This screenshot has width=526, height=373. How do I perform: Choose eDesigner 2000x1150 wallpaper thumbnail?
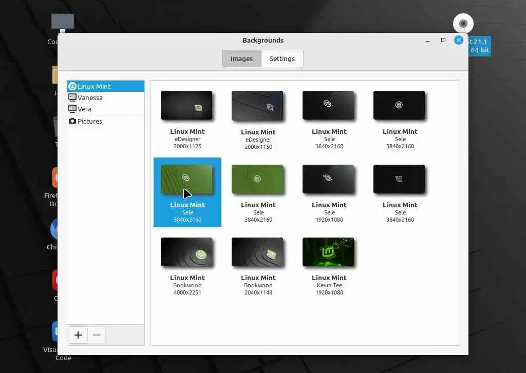click(257, 106)
